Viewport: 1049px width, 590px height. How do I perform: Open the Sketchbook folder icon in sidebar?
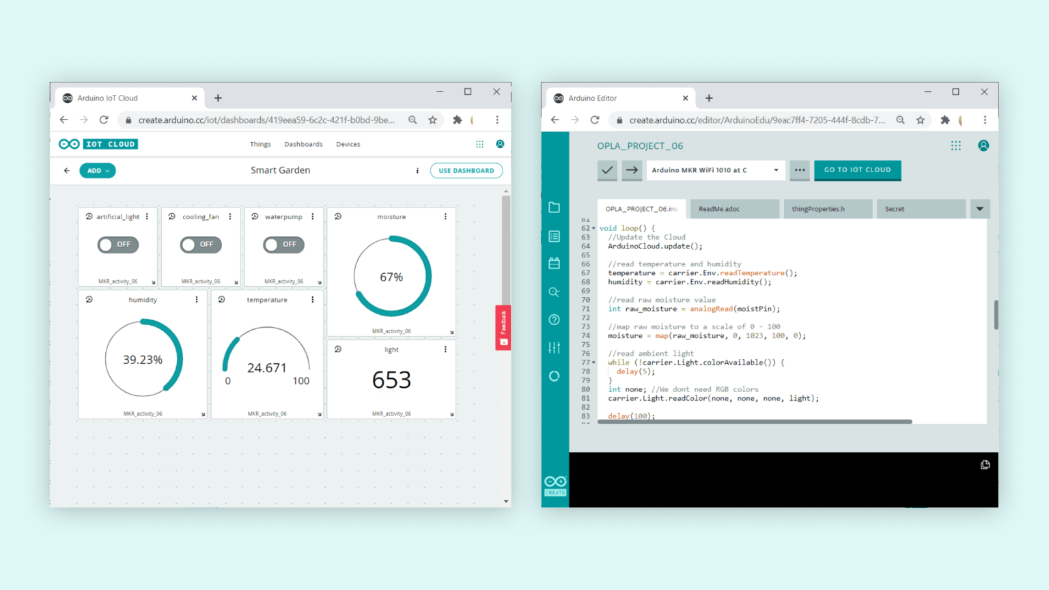[x=554, y=207]
